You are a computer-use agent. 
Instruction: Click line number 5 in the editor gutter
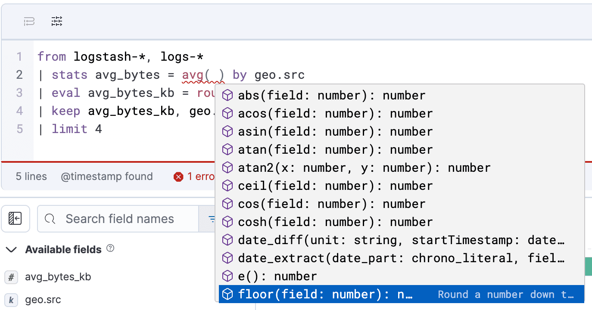tap(19, 129)
